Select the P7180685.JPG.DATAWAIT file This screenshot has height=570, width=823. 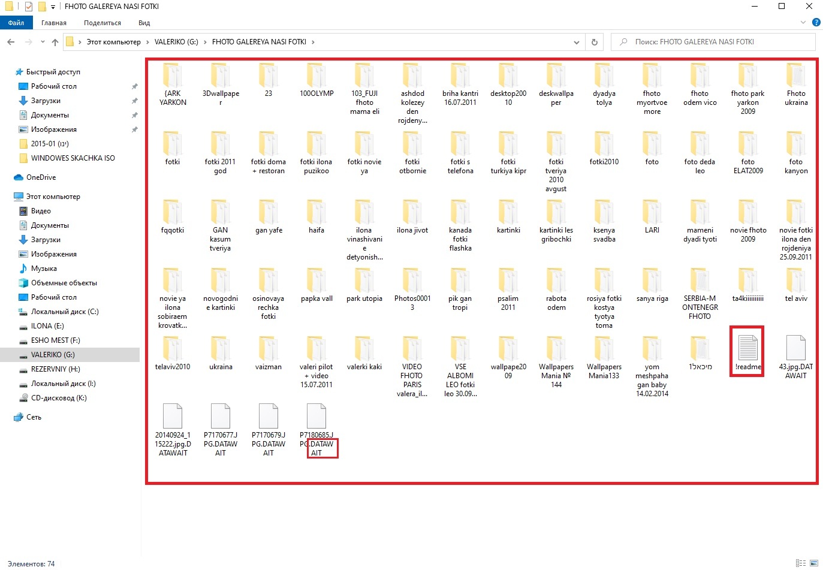316,430
